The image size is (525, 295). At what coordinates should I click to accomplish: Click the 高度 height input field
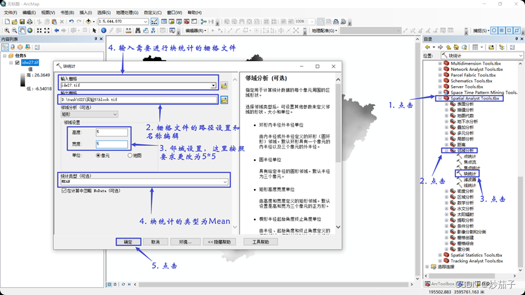coord(112,132)
